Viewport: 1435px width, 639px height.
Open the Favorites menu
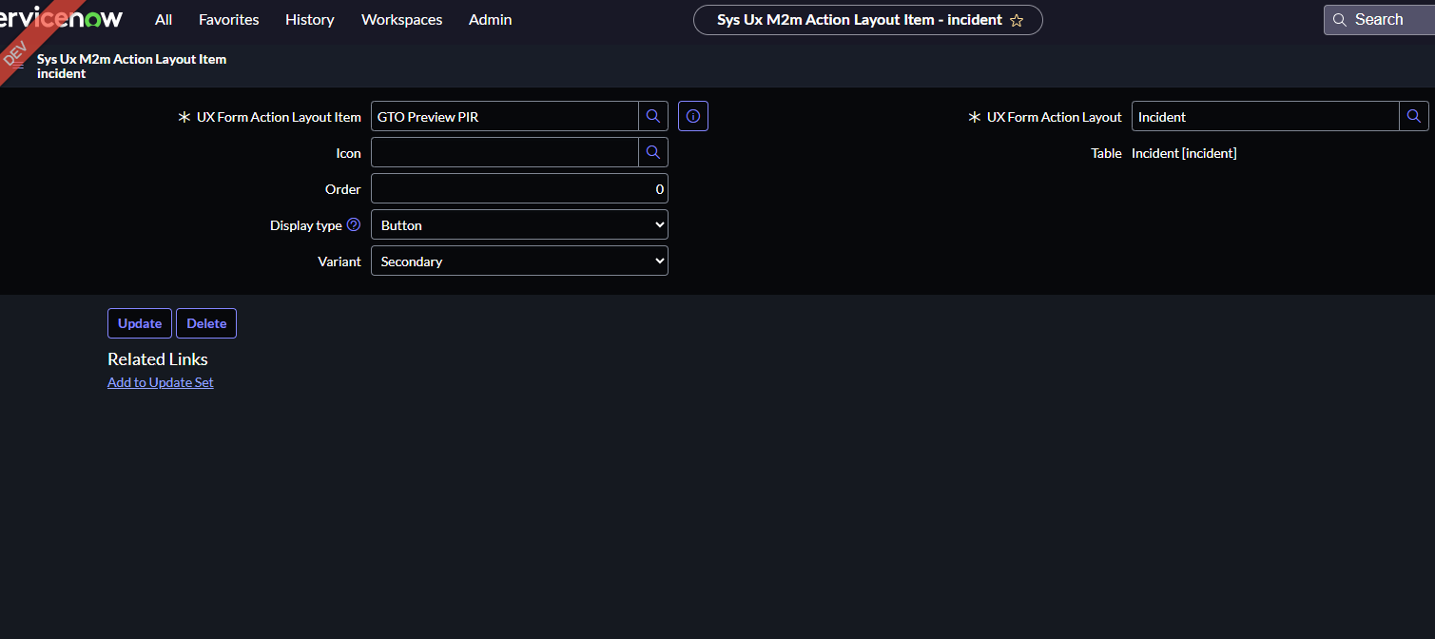(229, 19)
